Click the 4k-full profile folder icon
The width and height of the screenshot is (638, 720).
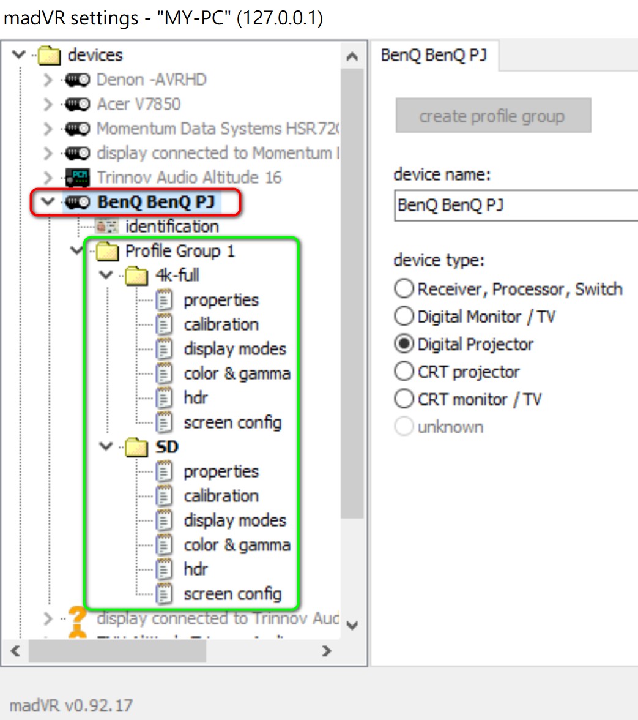pos(137,276)
